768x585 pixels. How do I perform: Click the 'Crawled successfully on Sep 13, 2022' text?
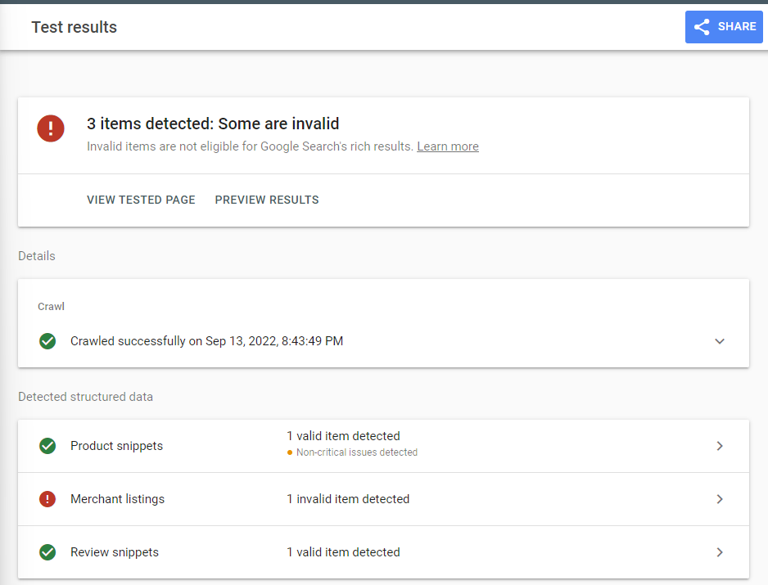click(206, 341)
